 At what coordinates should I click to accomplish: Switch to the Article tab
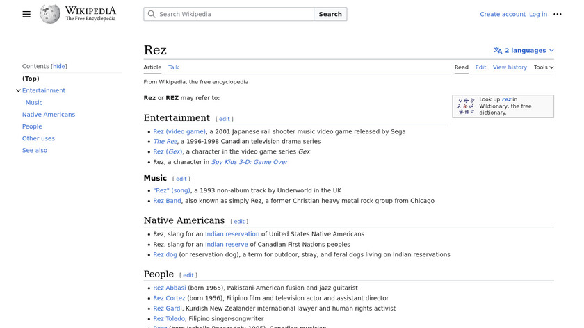pyautogui.click(x=152, y=67)
